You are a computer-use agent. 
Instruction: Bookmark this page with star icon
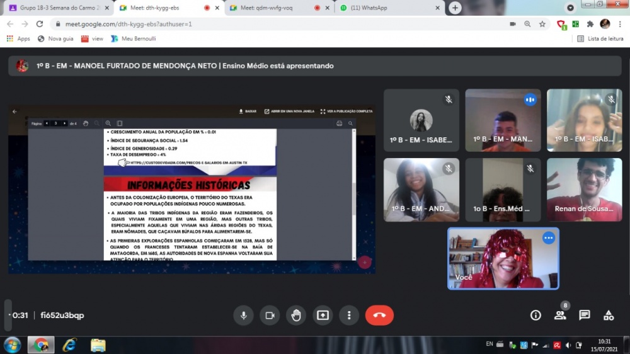point(542,24)
